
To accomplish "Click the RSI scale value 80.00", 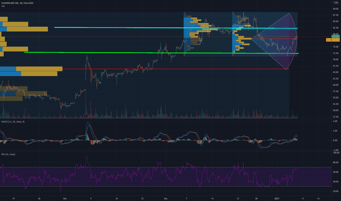I will coord(336,163).
